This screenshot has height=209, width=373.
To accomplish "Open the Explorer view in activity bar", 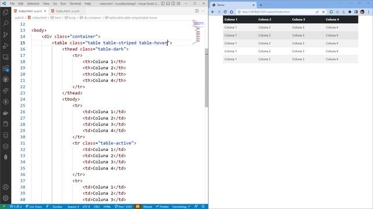I will point(5,12).
